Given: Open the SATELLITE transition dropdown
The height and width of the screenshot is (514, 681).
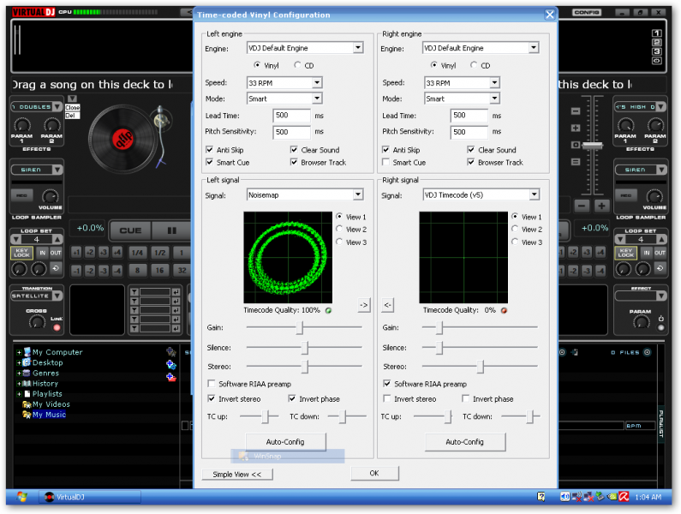Looking at the screenshot, I should pos(57,296).
